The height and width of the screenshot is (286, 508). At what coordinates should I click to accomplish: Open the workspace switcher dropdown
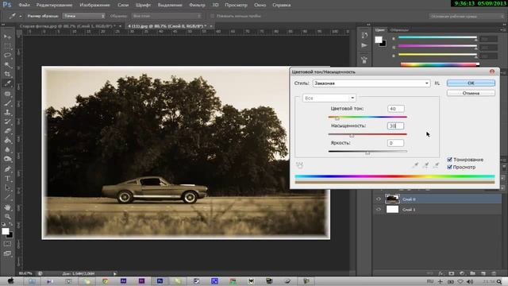pos(467,16)
